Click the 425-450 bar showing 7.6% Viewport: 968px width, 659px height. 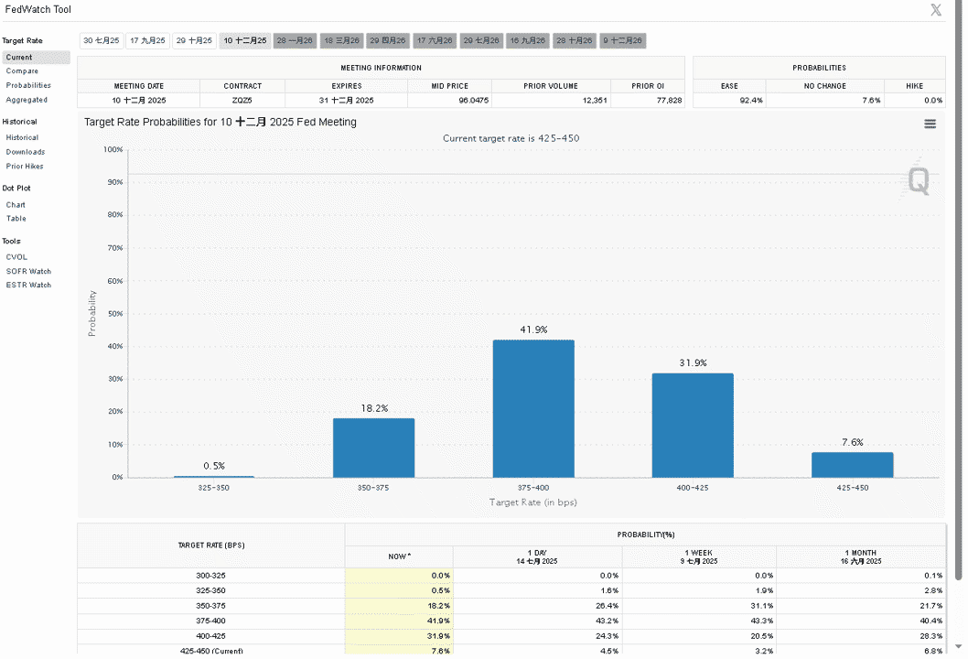[852, 464]
